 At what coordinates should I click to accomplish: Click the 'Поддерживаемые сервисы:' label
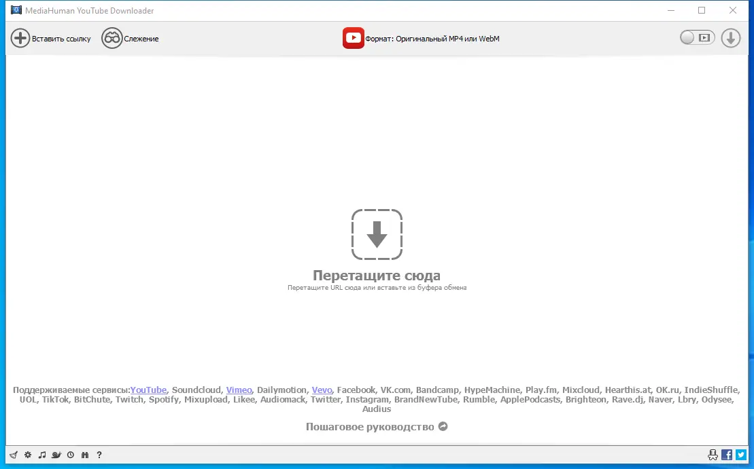[x=71, y=390]
